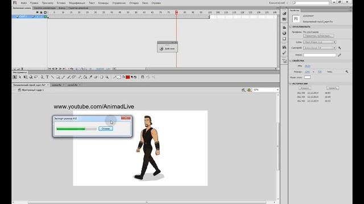
Task: Select the Paint Bucket tool
Action: pyautogui.click(x=85, y=77)
